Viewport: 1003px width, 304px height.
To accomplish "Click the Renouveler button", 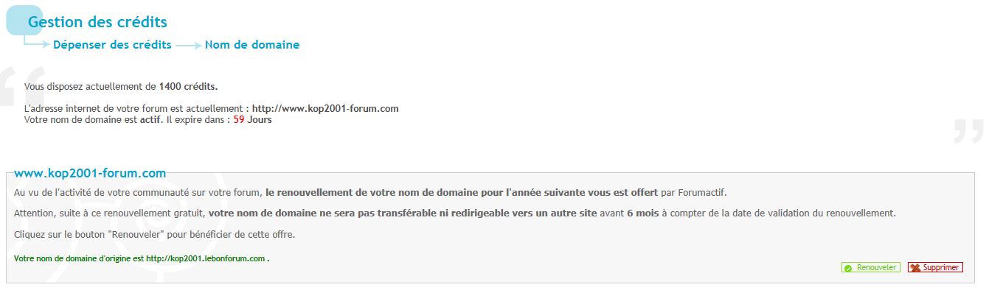I will [x=870, y=268].
